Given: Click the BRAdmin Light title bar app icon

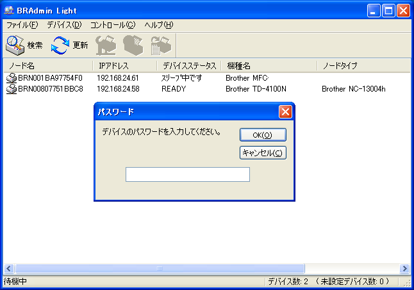Looking at the screenshot, I should (x=9, y=10).
